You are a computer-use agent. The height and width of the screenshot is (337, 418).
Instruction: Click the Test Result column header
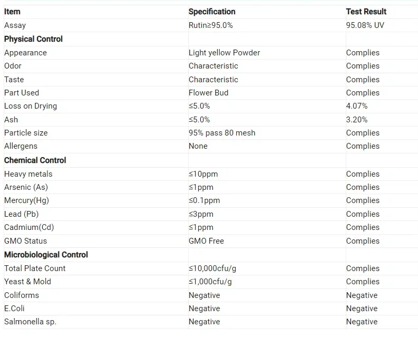(x=366, y=12)
